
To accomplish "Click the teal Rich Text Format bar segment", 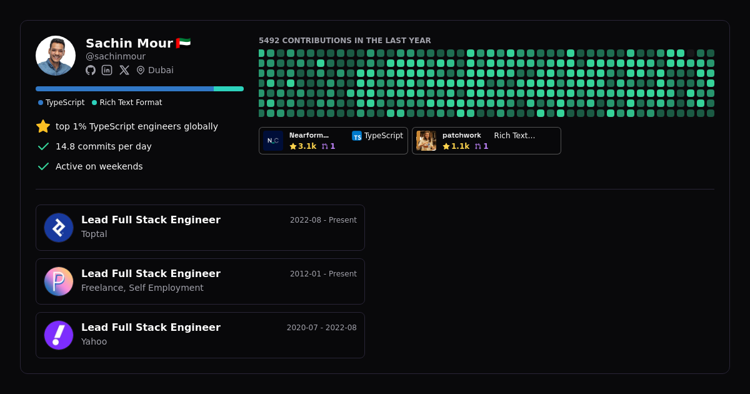I will [229, 89].
